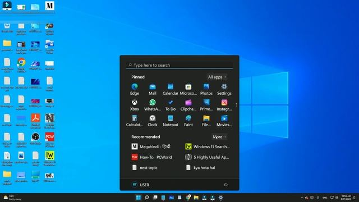Image resolution: width=359 pixels, height=202 pixels.
Task: Select the red PCW desktop icon
Action: (50, 140)
